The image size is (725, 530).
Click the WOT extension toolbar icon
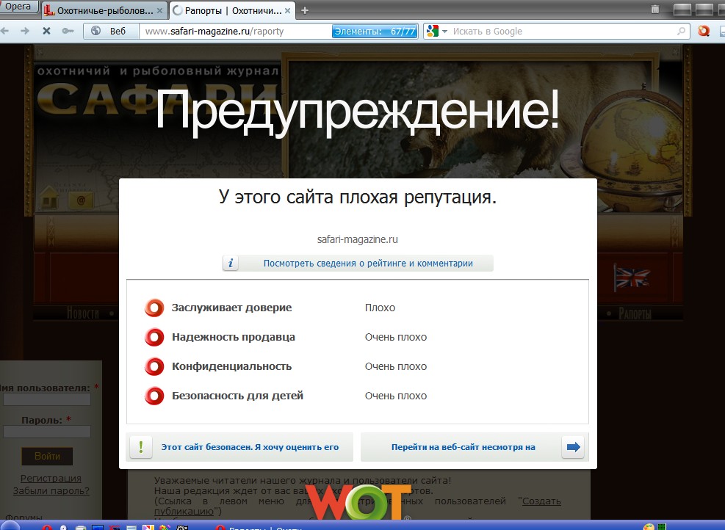click(x=704, y=32)
